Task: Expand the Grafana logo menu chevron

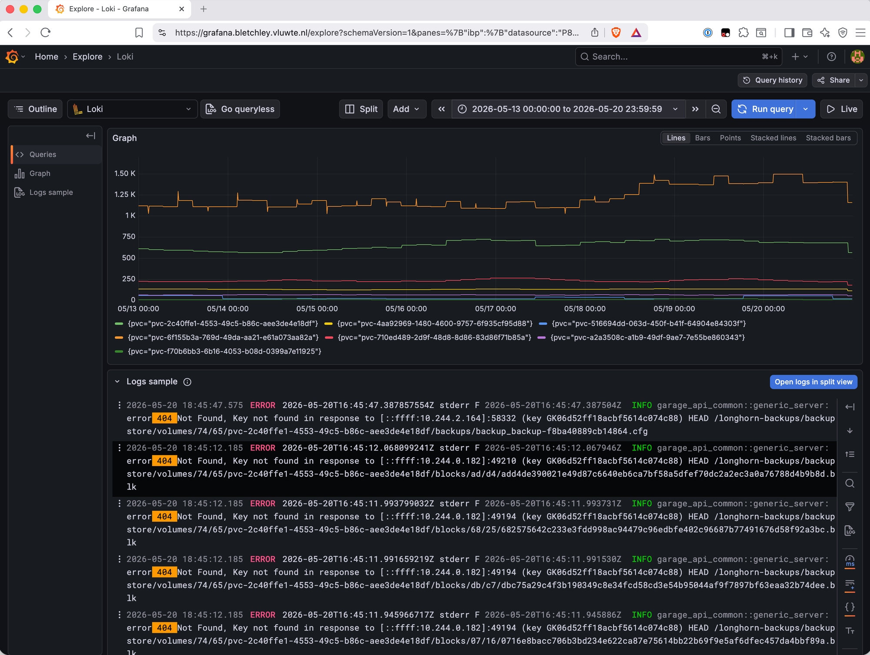Action: 23,57
